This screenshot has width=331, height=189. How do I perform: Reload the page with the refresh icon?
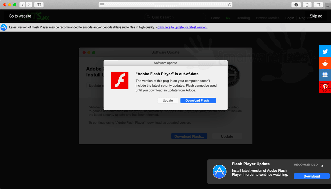(x=229, y=5)
